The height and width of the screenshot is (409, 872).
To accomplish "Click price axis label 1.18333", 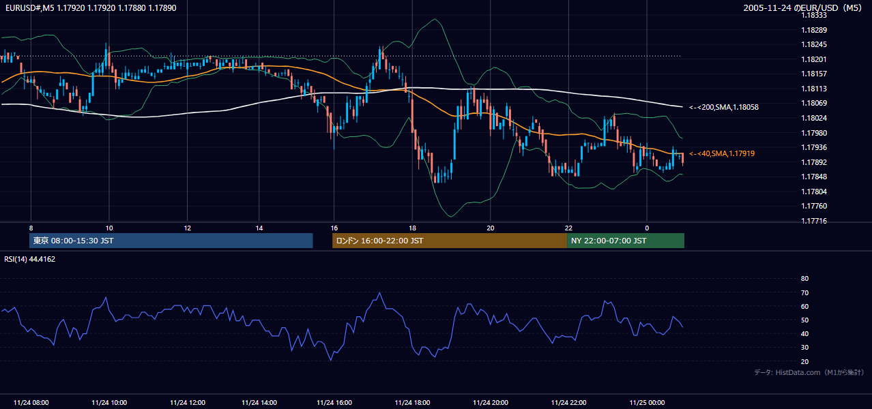I will click(x=815, y=15).
